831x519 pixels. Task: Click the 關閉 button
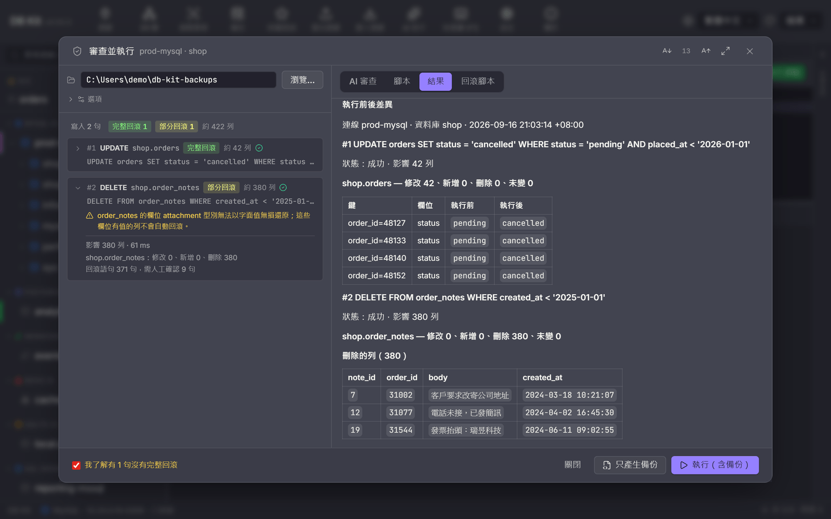coord(573,465)
